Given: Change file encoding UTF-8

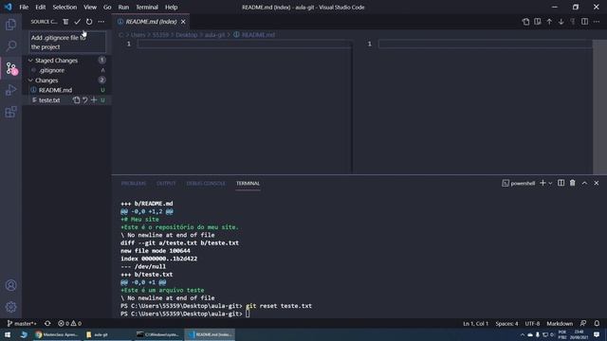Looking at the screenshot, I should pos(532,324).
